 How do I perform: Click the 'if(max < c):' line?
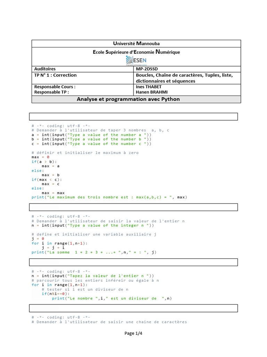(47, 180)
